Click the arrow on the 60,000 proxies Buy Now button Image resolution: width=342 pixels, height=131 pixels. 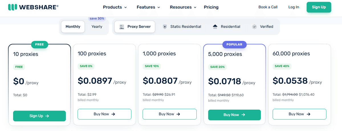tap(308, 114)
